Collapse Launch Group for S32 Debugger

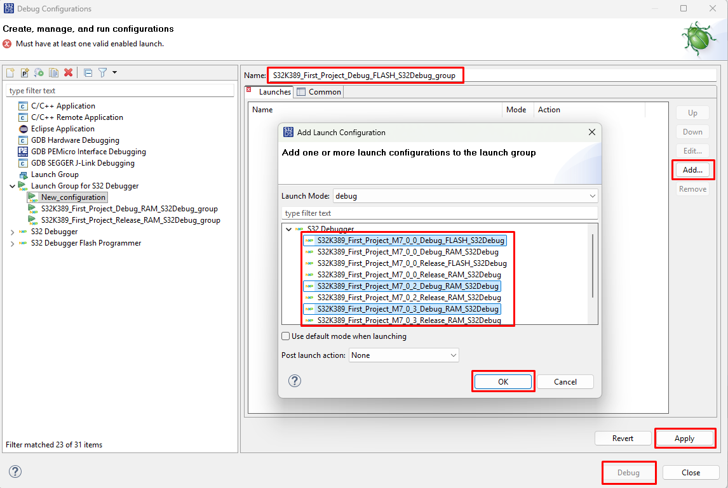12,186
